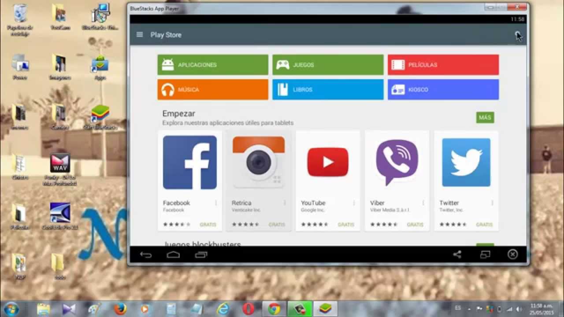Click the BlueStacks close circle icon
Screen dimensions: 564x317
tap(512, 254)
